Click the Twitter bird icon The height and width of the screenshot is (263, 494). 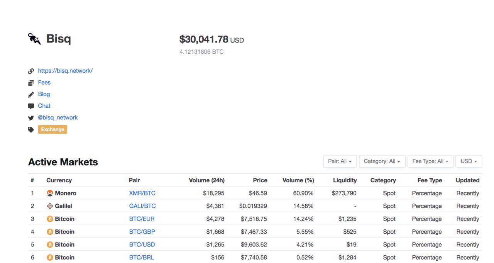point(31,118)
